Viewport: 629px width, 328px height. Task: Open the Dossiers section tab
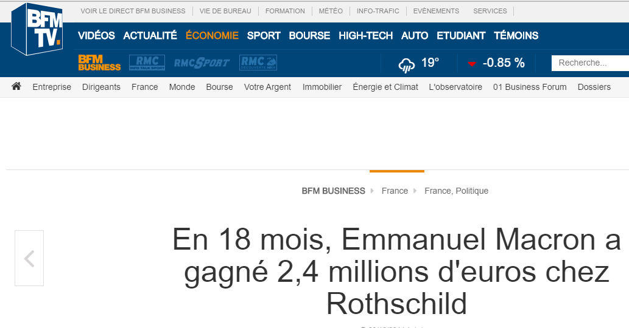tap(594, 87)
